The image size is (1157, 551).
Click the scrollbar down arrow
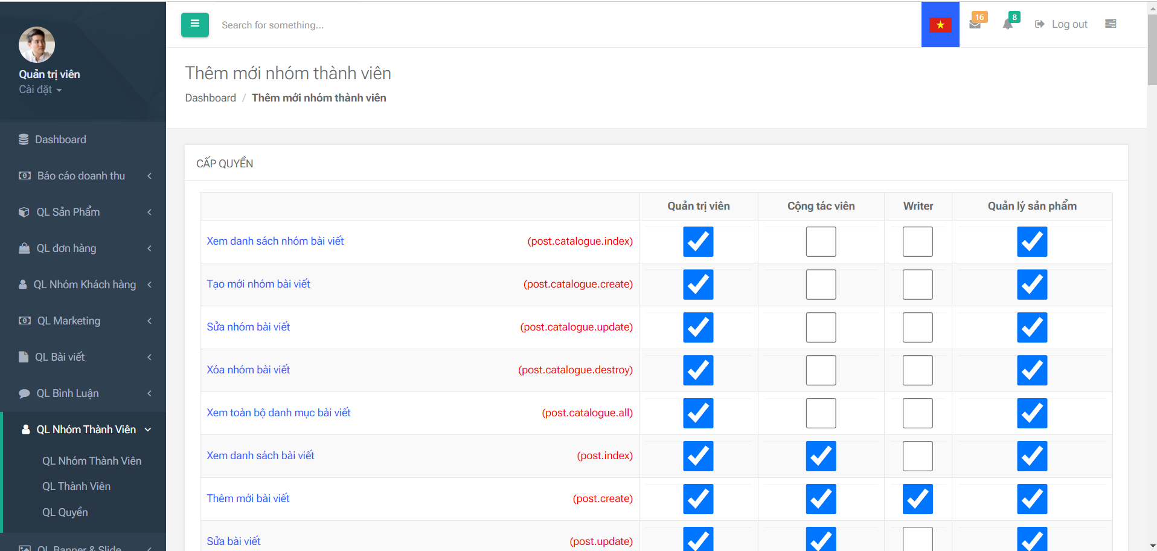click(x=1152, y=546)
